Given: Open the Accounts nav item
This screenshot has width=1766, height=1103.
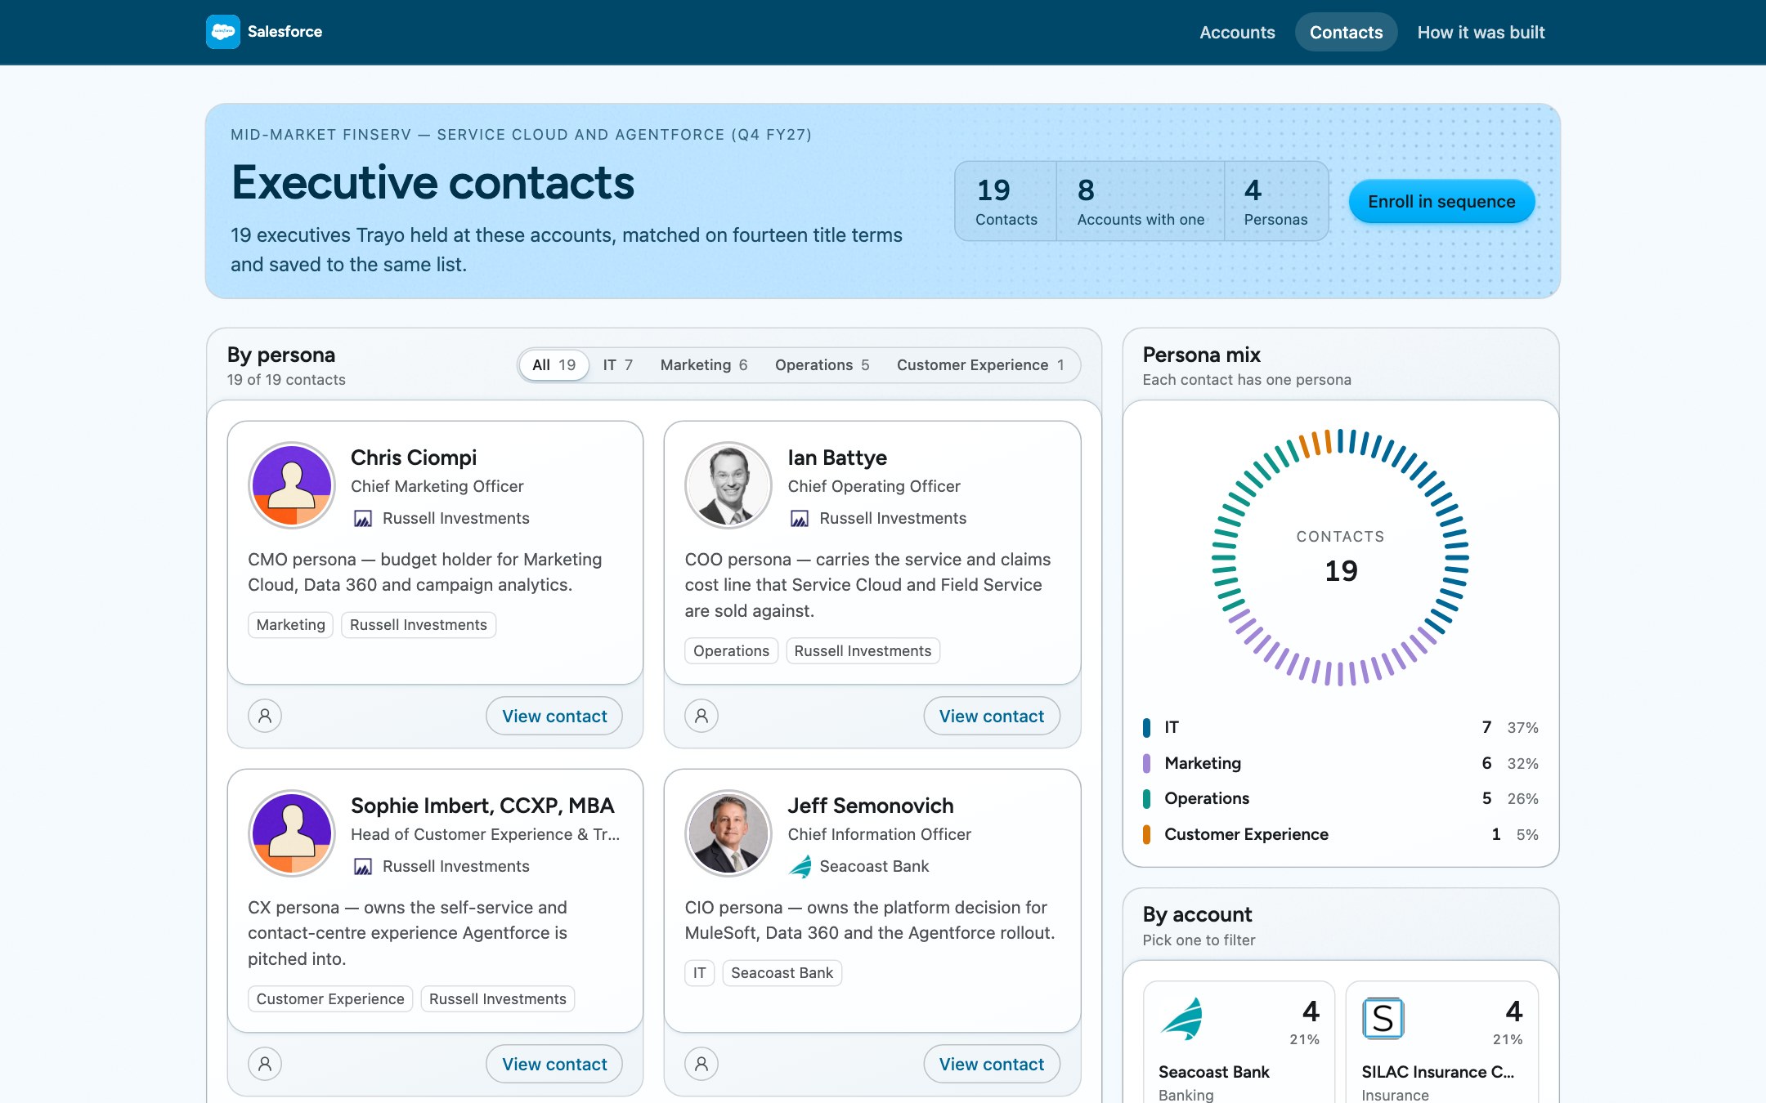Looking at the screenshot, I should coord(1237,32).
